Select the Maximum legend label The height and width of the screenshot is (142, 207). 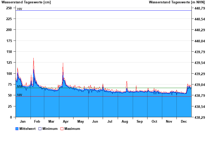[x=72, y=129]
